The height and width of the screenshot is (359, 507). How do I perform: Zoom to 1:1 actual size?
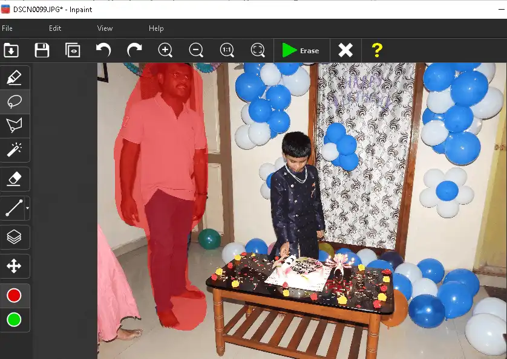[x=227, y=50]
